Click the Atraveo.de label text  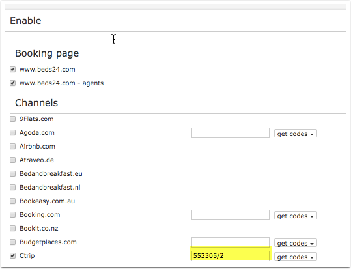[36, 160]
